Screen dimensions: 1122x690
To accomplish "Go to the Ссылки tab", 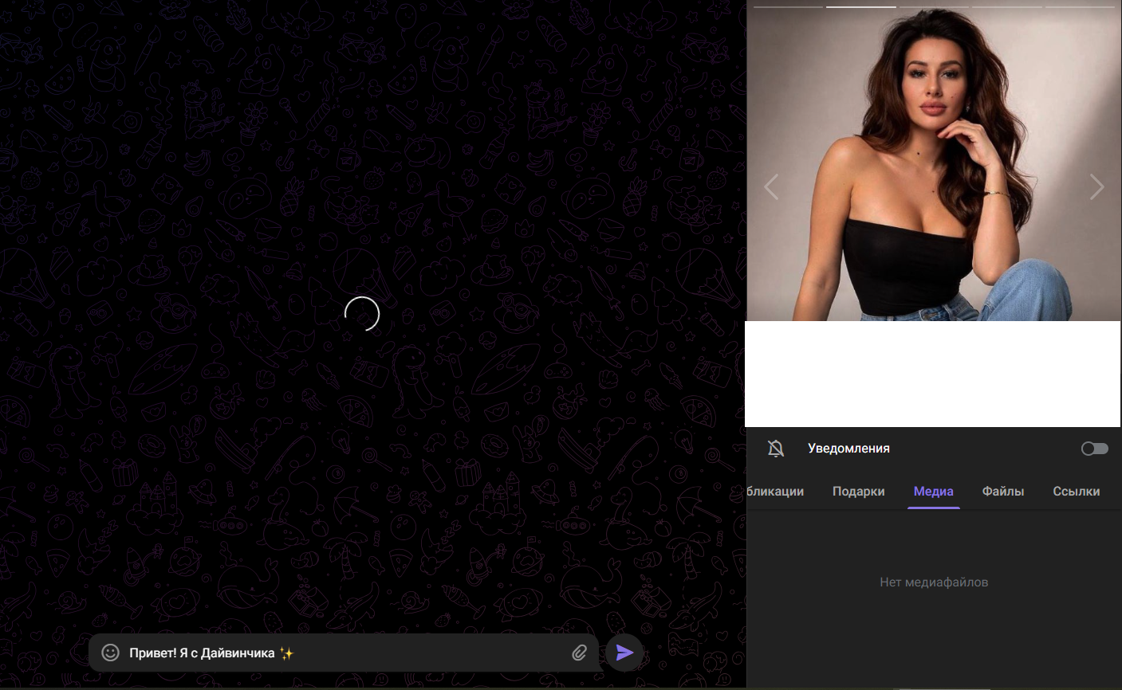I will 1077,492.
